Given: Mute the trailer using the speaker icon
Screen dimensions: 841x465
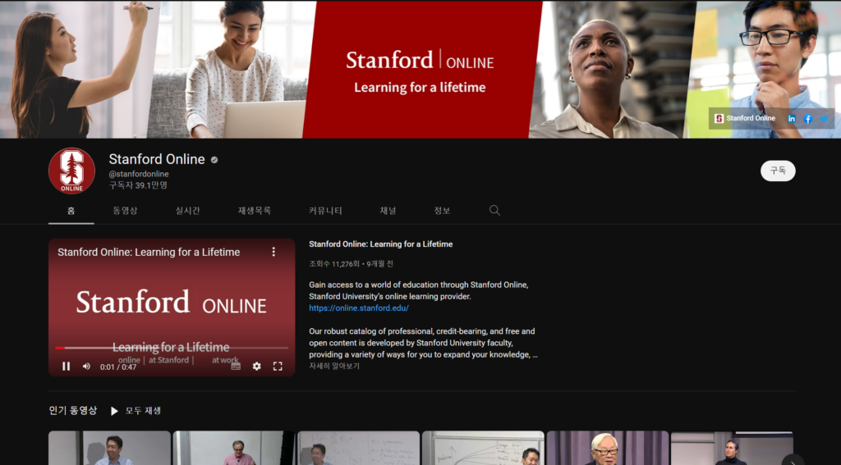Looking at the screenshot, I should pyautogui.click(x=86, y=367).
